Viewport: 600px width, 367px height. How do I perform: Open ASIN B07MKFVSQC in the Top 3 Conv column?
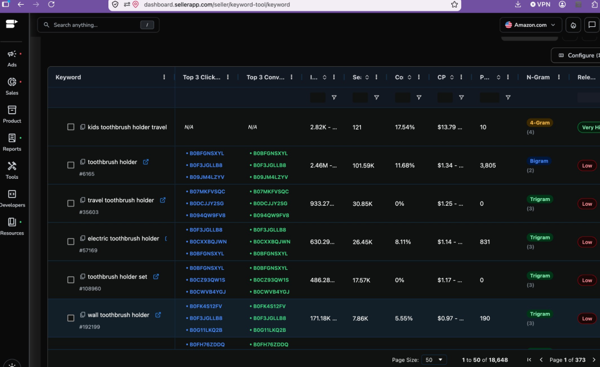[x=271, y=192]
